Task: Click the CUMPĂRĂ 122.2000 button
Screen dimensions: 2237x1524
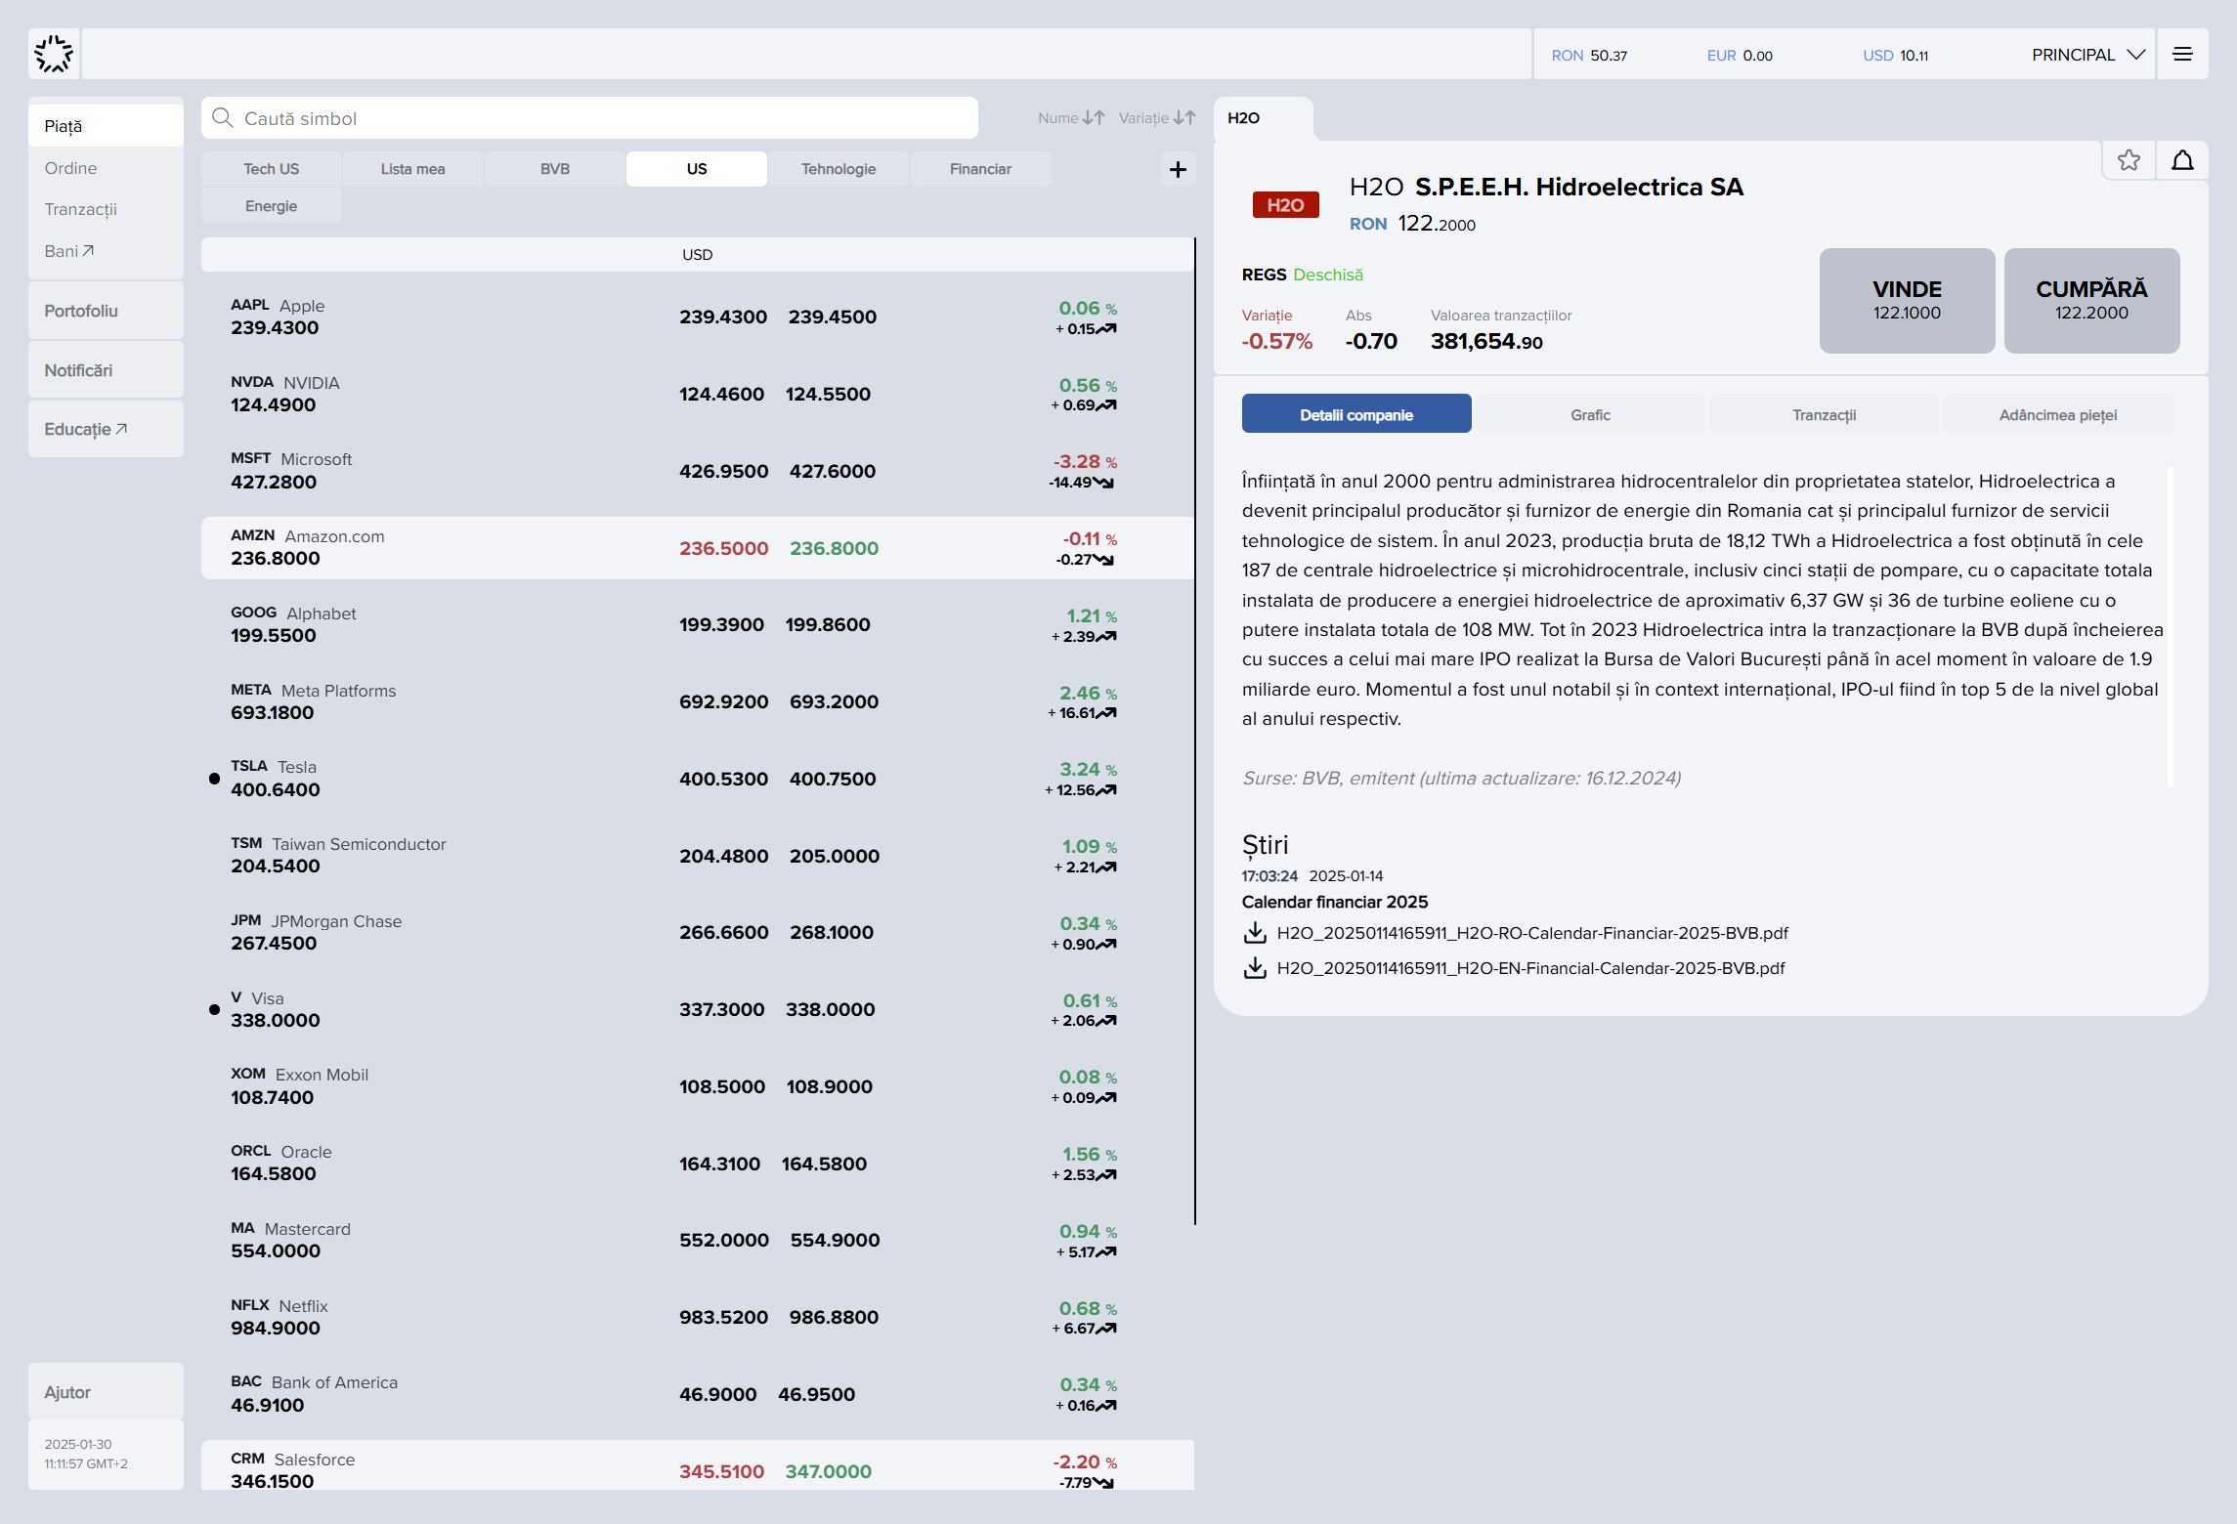Action: (x=2091, y=300)
